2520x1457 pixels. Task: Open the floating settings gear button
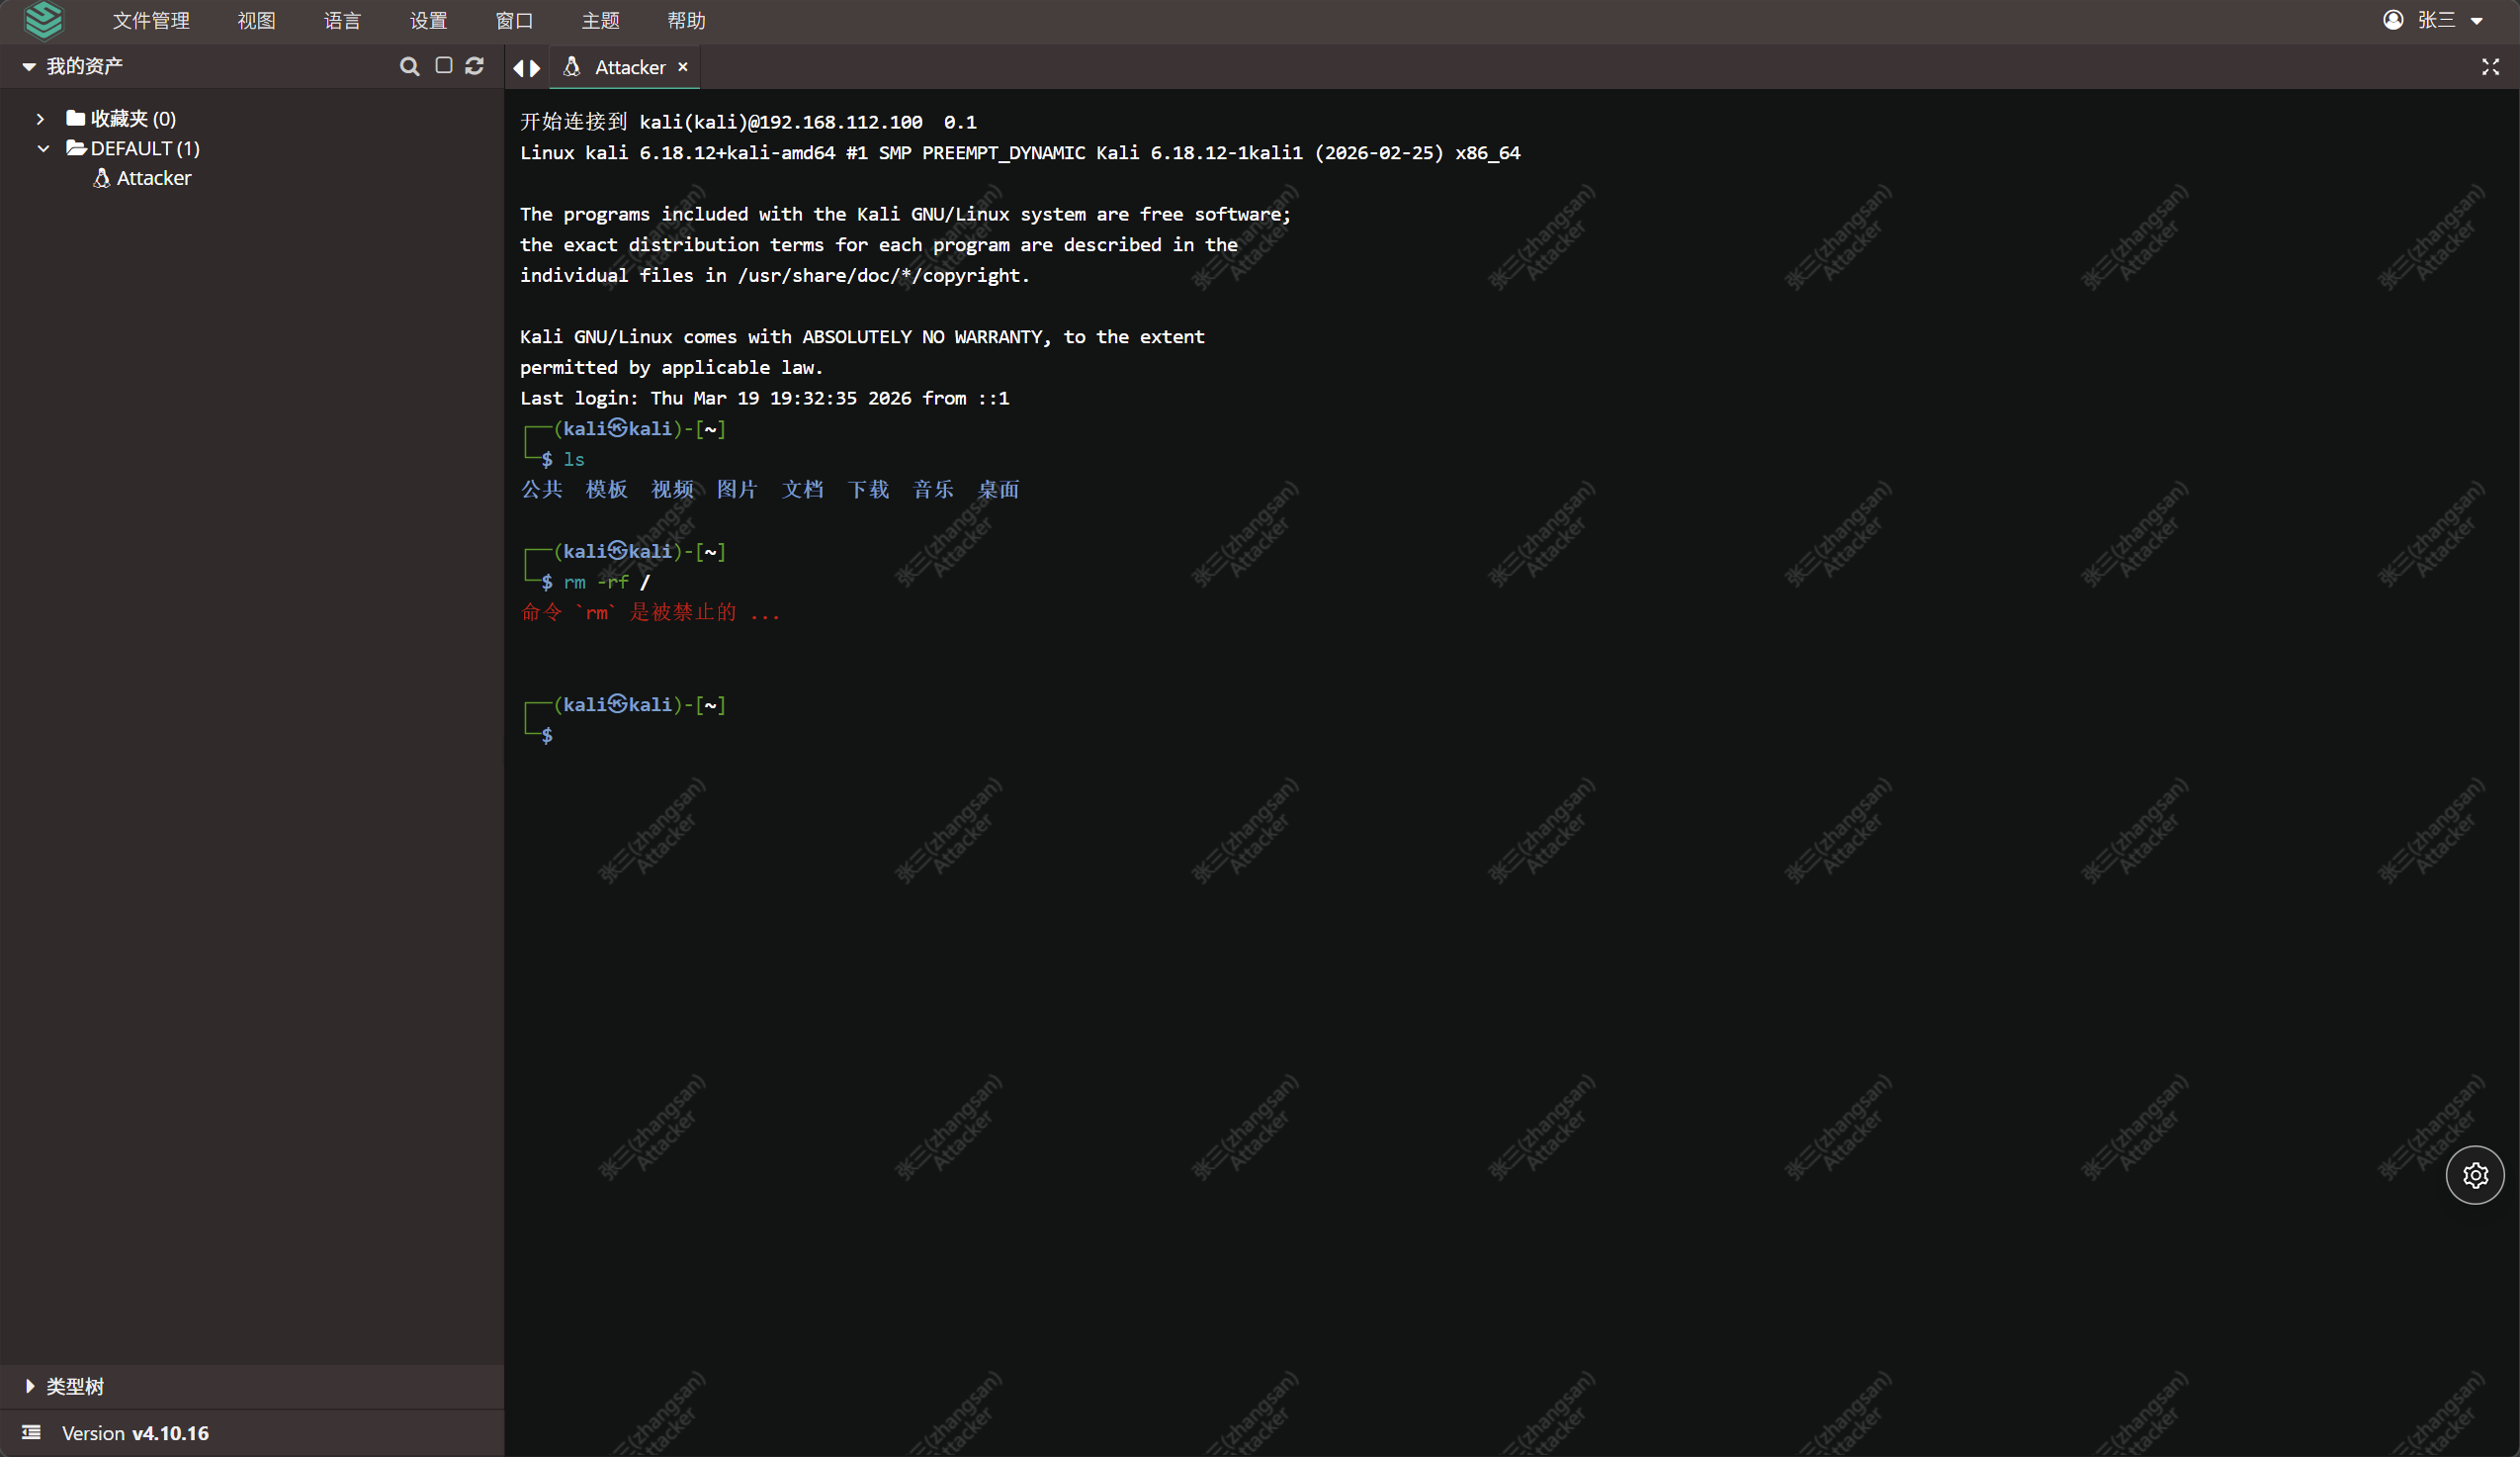coord(2474,1175)
